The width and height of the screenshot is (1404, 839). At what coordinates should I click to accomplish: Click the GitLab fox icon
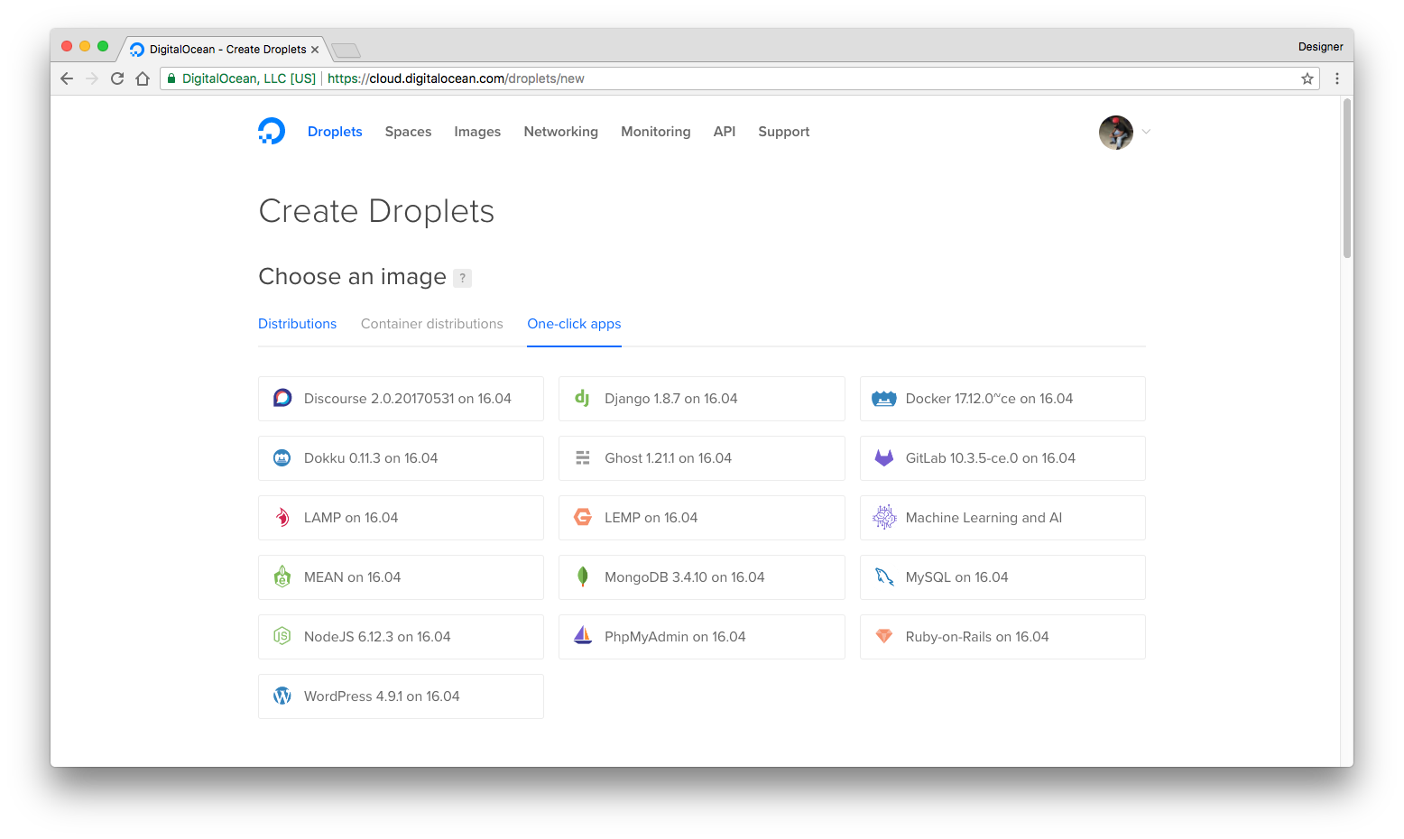(884, 457)
